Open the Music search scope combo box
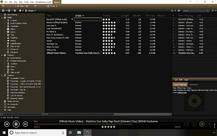Image resolution: width=217 pixels, height=136 pixels. [196, 10]
